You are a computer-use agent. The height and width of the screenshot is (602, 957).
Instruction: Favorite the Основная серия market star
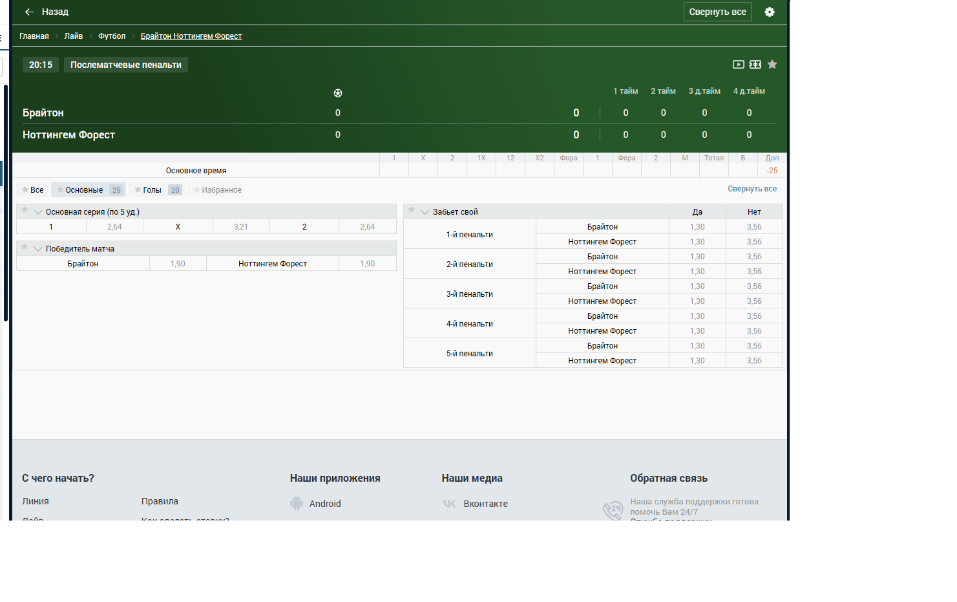[x=25, y=210]
